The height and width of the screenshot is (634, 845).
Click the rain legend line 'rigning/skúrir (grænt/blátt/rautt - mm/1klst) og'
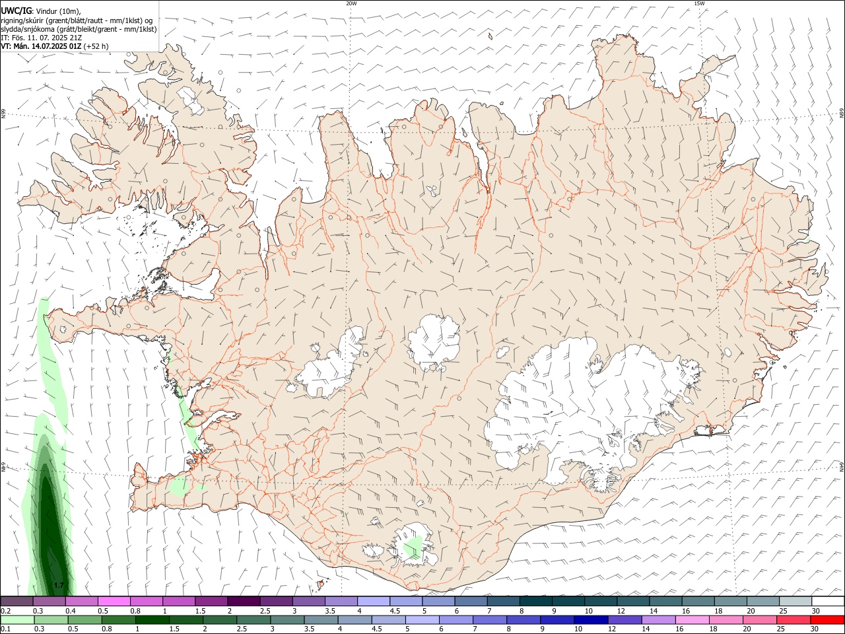tap(77, 20)
